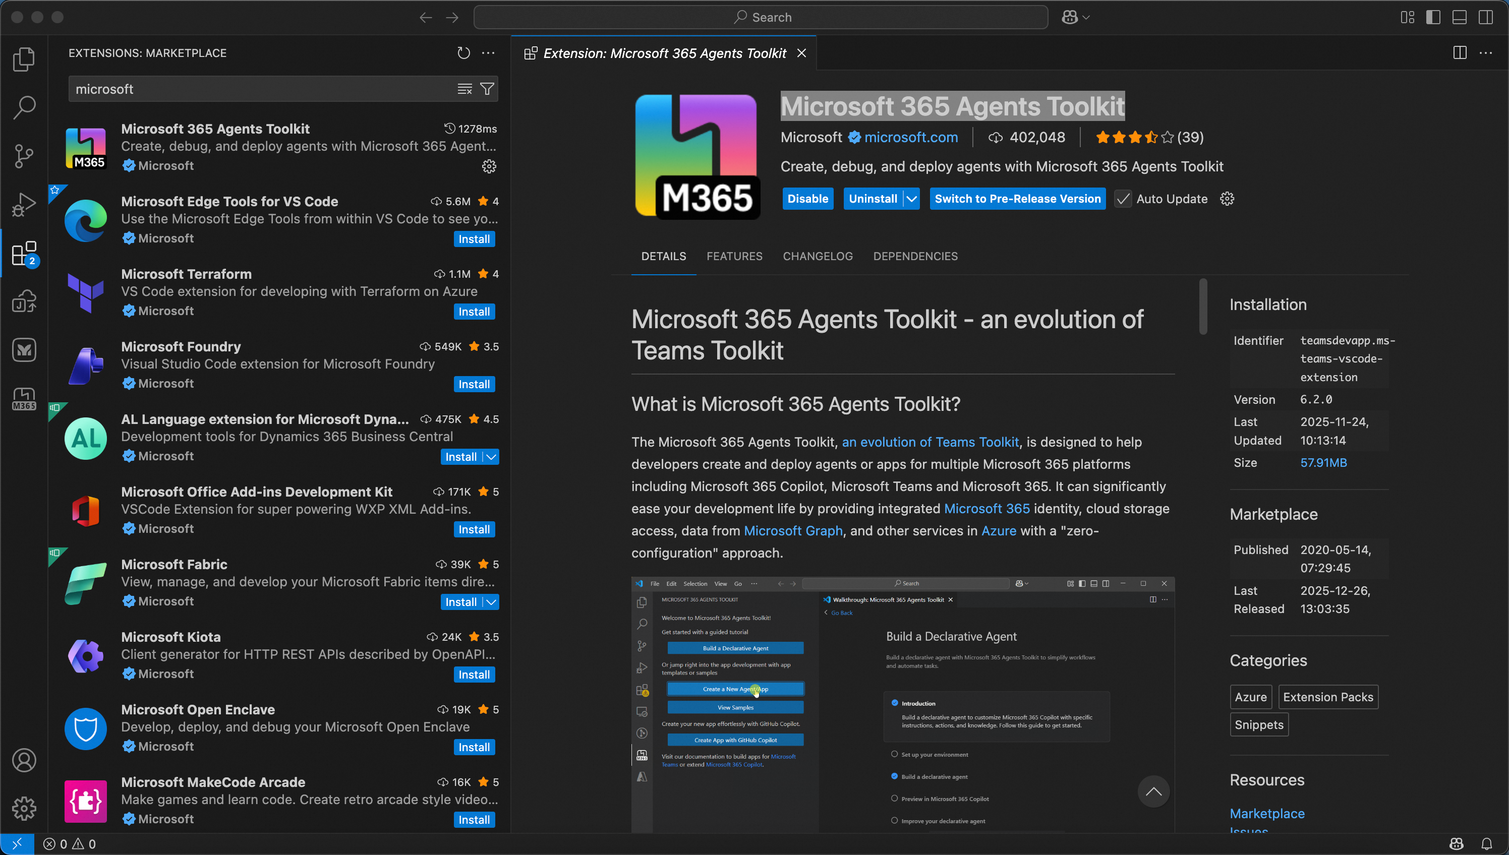Toggle the Auto Update checkbox

pyautogui.click(x=1123, y=199)
